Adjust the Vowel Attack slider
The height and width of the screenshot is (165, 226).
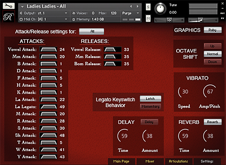pyautogui.click(x=48, y=49)
